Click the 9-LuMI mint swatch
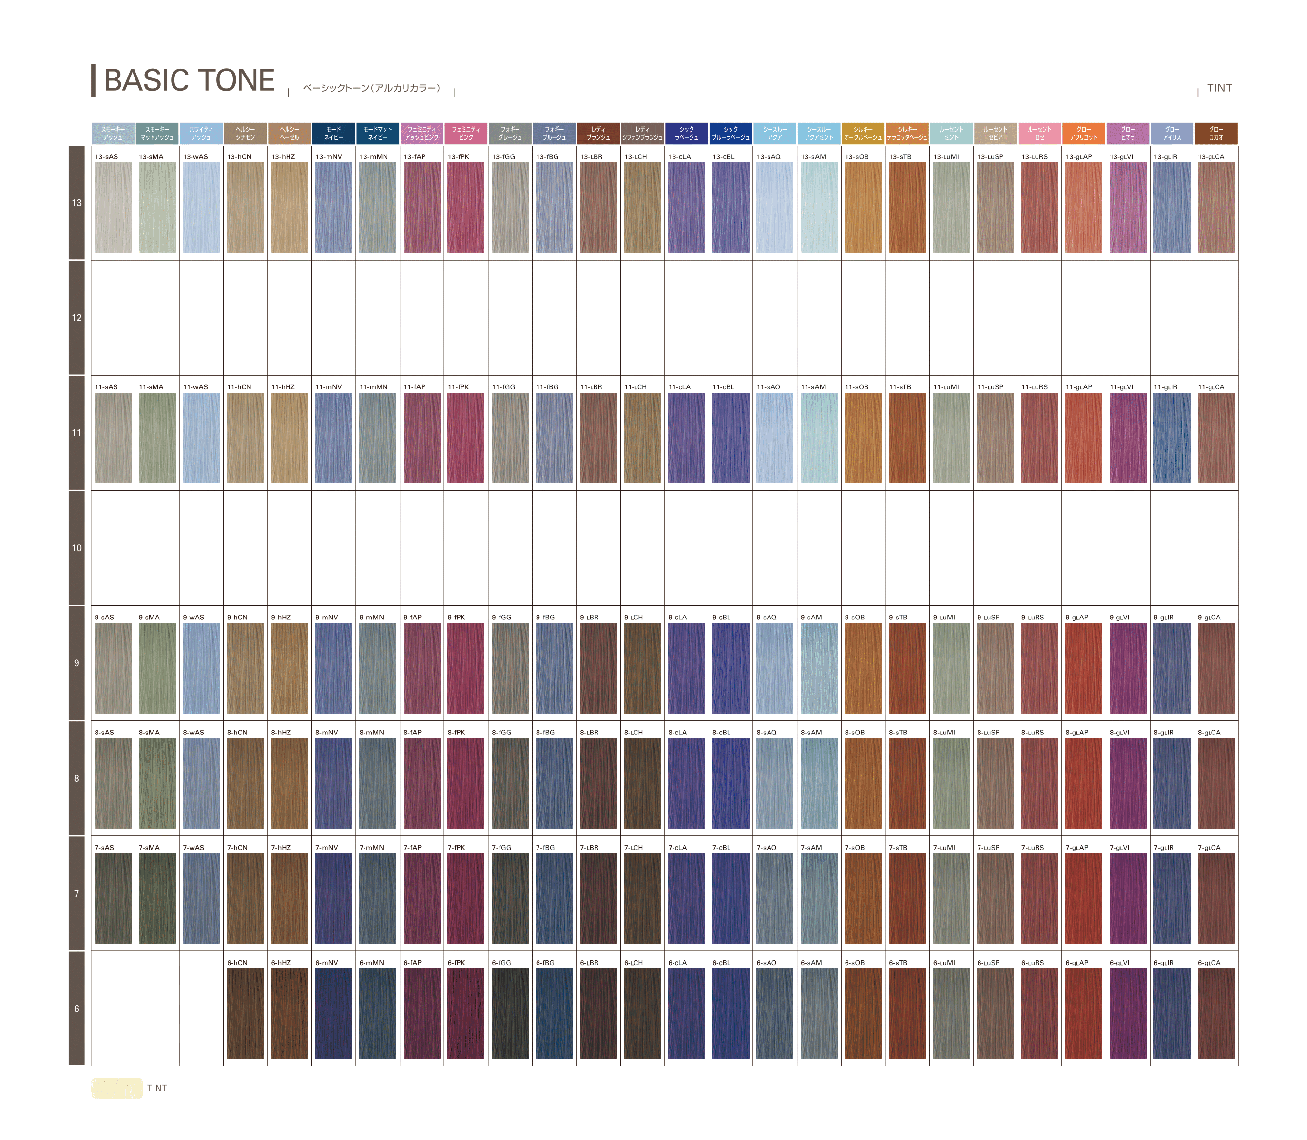The image size is (1307, 1140). pos(951,668)
